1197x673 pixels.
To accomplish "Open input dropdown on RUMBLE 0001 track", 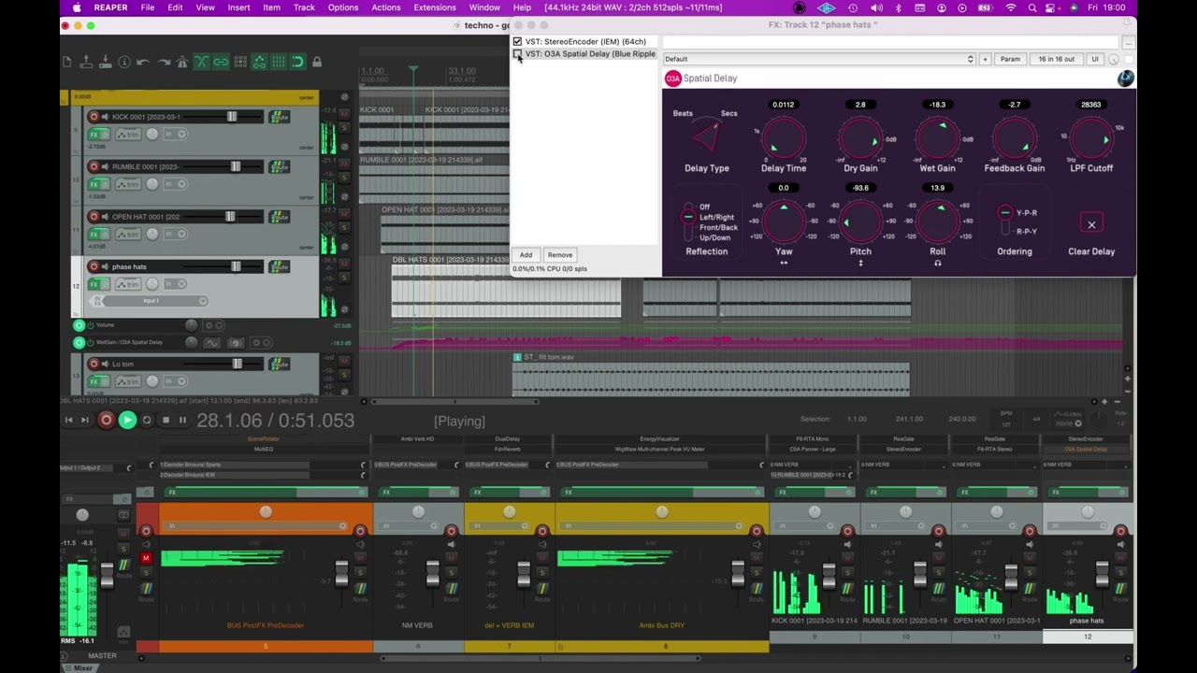I will pos(175,184).
